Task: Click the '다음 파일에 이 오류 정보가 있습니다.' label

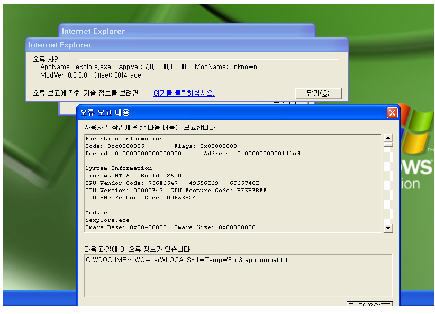Action: 138,249
